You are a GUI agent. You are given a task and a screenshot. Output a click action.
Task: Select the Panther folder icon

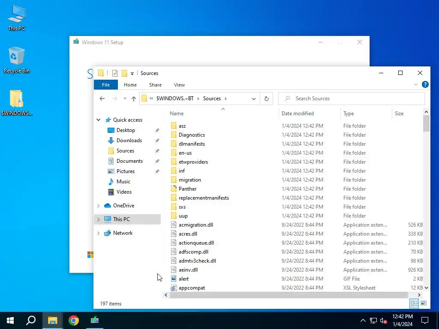pyautogui.click(x=174, y=189)
